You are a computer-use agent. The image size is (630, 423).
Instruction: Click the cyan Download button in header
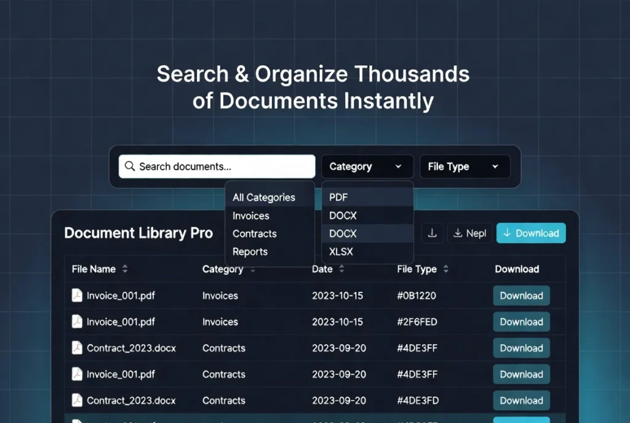tap(531, 233)
